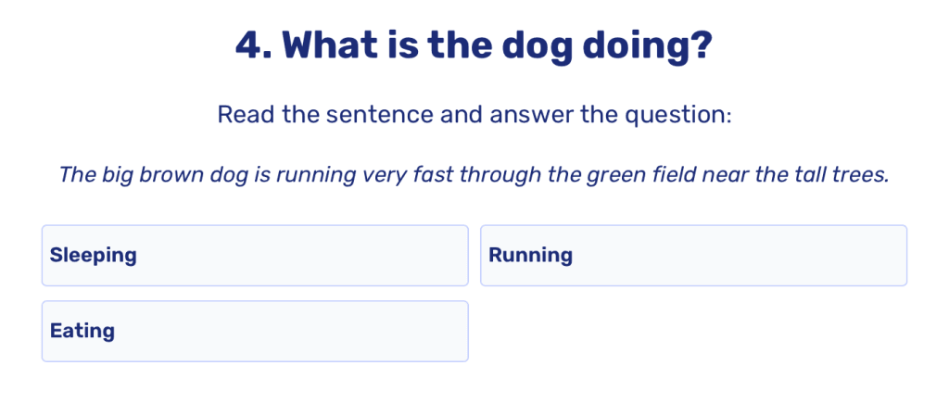This screenshot has height=416, width=949.
Task: Pick the Eating answer choice
Action: point(254,332)
